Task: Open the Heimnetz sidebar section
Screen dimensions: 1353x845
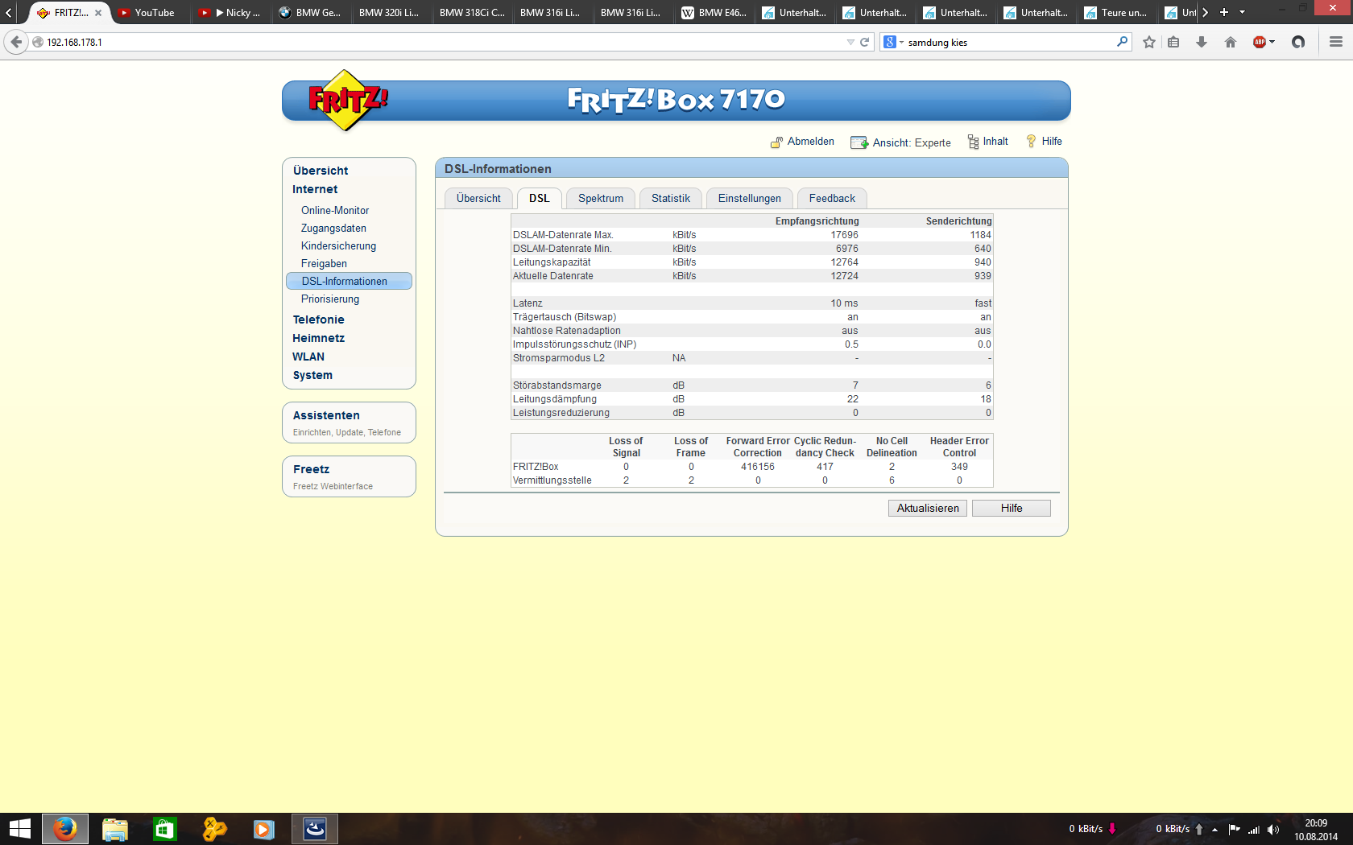Action: coord(318,338)
